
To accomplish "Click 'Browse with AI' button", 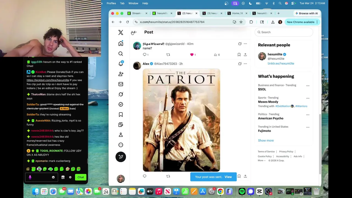I will [306, 13].
